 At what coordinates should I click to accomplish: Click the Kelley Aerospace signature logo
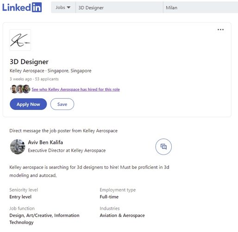tap(20, 40)
